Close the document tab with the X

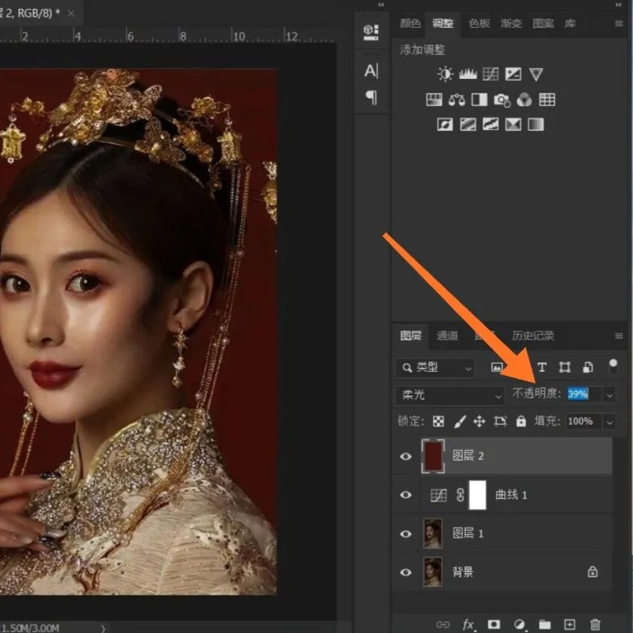[71, 13]
